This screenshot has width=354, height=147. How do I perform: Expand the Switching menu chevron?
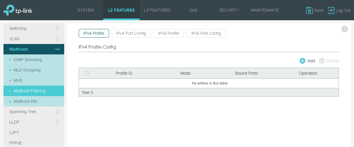[57, 28]
